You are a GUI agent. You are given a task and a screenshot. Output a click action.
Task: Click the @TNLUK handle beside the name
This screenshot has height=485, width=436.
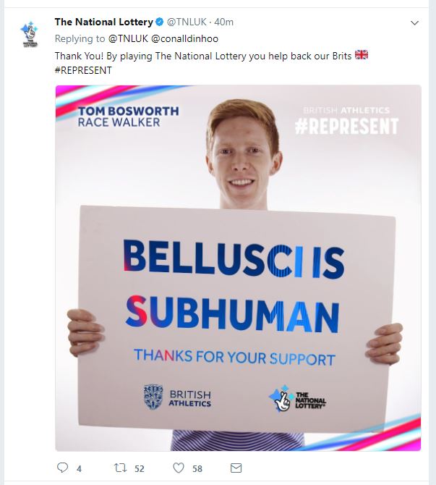tap(187, 22)
